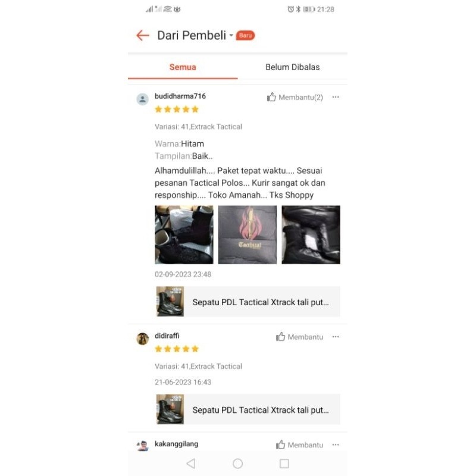Open more options for budidharma716's review
Viewport: 476px width, 476px height.
[x=336, y=97]
